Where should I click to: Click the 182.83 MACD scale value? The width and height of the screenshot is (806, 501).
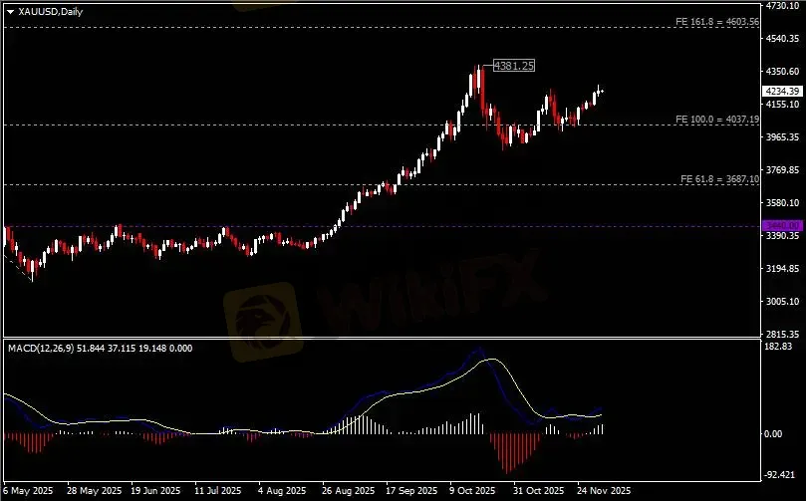point(778,346)
